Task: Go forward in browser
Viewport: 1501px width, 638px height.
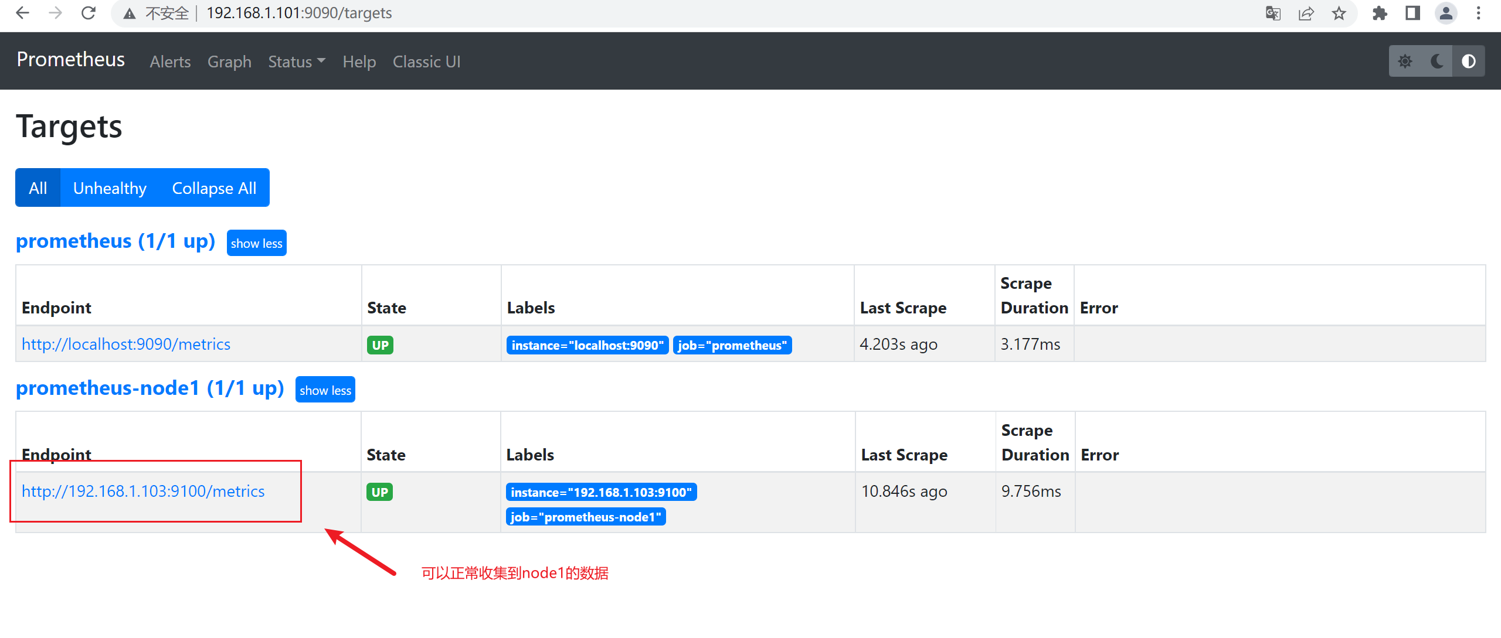Action: pyautogui.click(x=55, y=13)
